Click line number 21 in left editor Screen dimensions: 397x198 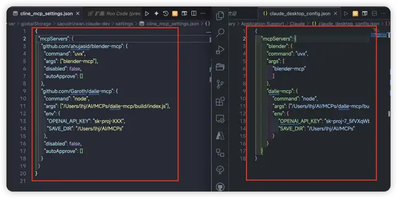pyautogui.click(x=23, y=181)
